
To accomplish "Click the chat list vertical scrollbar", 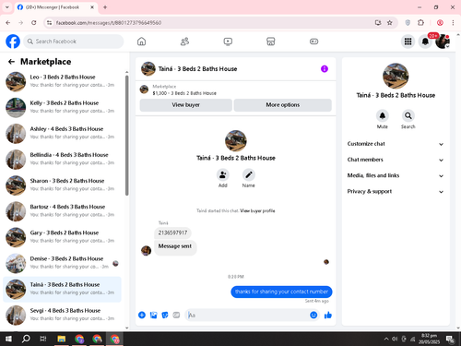I will pos(127,136).
